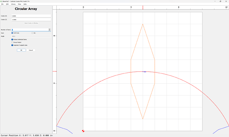The height and width of the screenshot is (137, 229).
Task: Click the Carbide Create app icon in title bar
Action: (1, 1)
